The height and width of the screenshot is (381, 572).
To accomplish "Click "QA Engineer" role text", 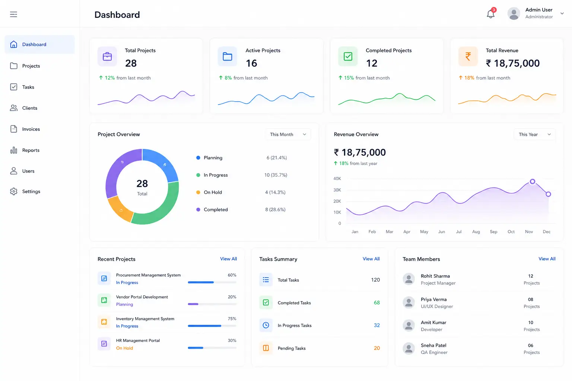I will pos(434,352).
